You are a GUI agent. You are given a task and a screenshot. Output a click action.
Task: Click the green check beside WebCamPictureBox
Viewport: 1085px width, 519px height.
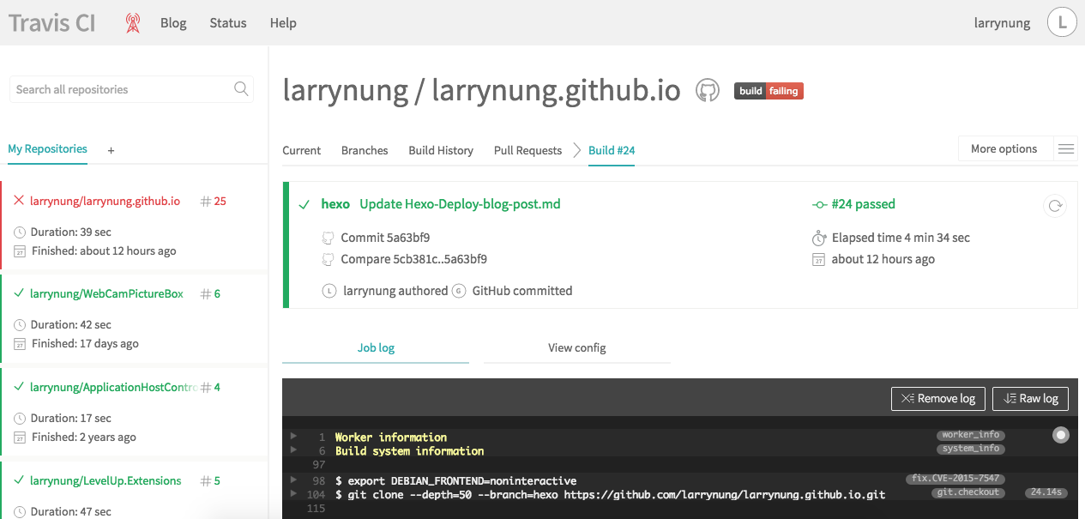pos(19,293)
